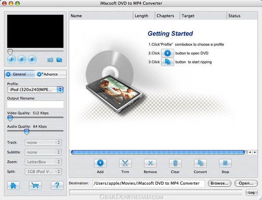
Task: Click the Audio Quality slider handle
Action: pos(27,132)
